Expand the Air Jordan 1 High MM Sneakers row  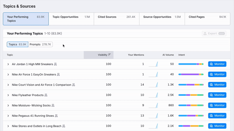tap(8, 64)
